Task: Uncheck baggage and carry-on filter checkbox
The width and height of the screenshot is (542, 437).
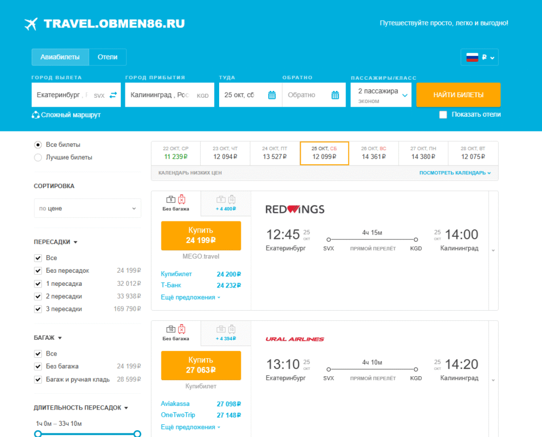Action: point(38,379)
